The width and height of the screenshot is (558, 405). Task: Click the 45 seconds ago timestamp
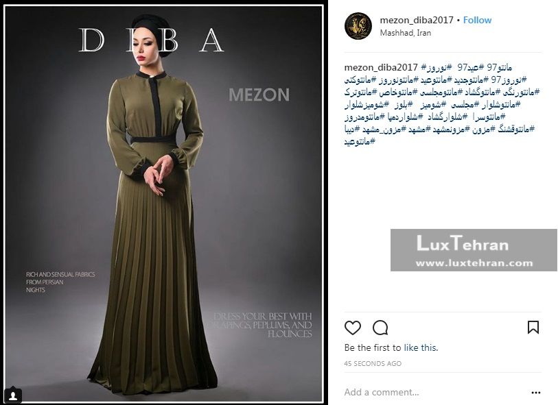point(373,363)
